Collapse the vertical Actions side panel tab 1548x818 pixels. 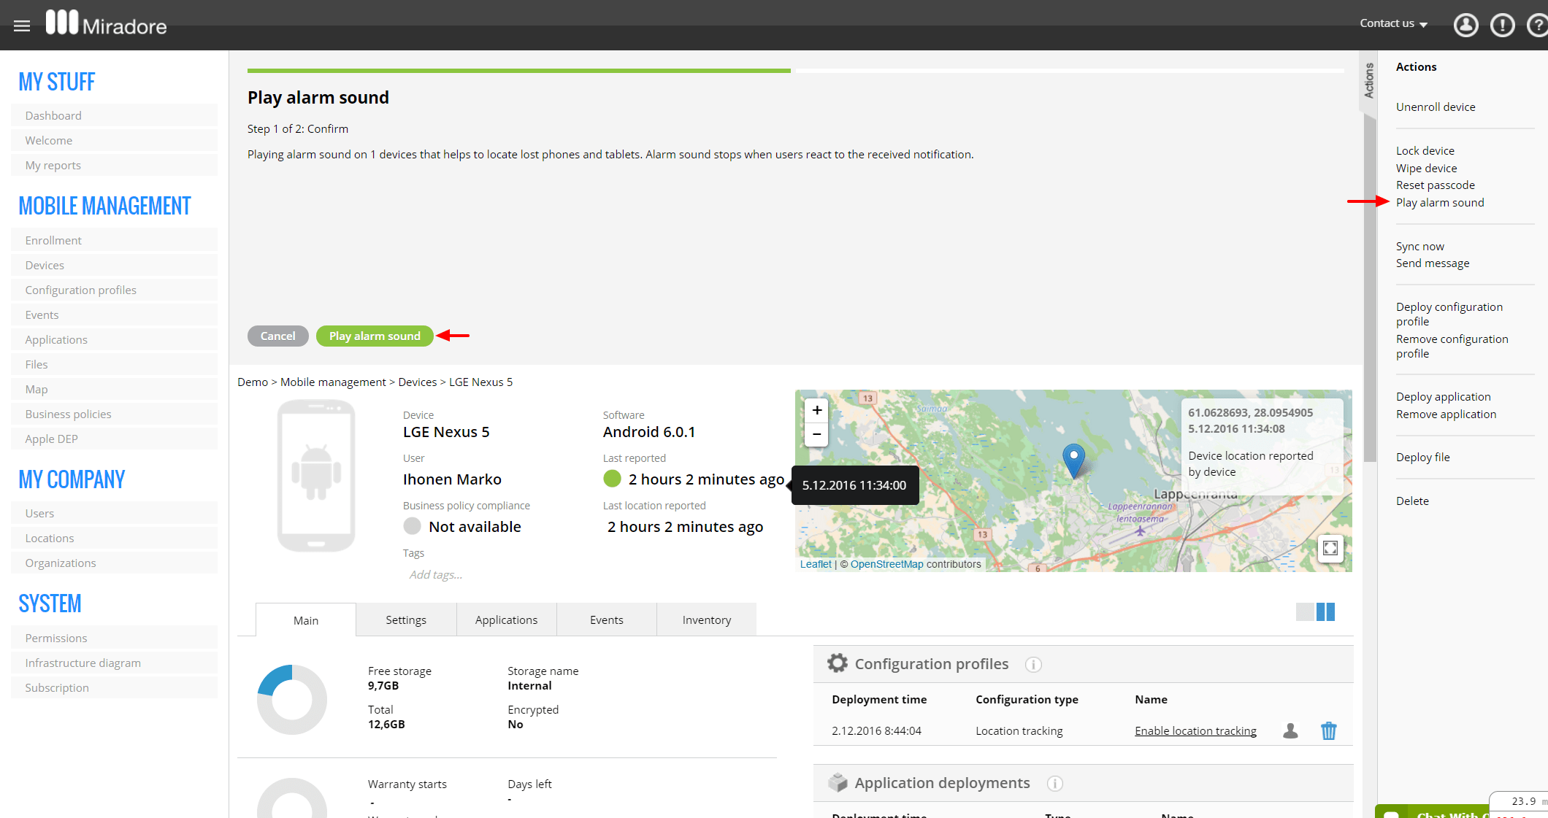(x=1368, y=80)
